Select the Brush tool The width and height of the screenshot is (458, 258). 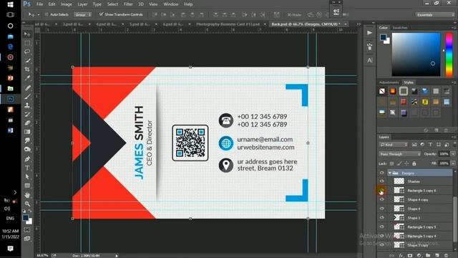(27, 97)
